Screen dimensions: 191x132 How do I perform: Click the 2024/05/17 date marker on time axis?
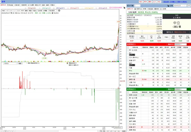(118, 127)
